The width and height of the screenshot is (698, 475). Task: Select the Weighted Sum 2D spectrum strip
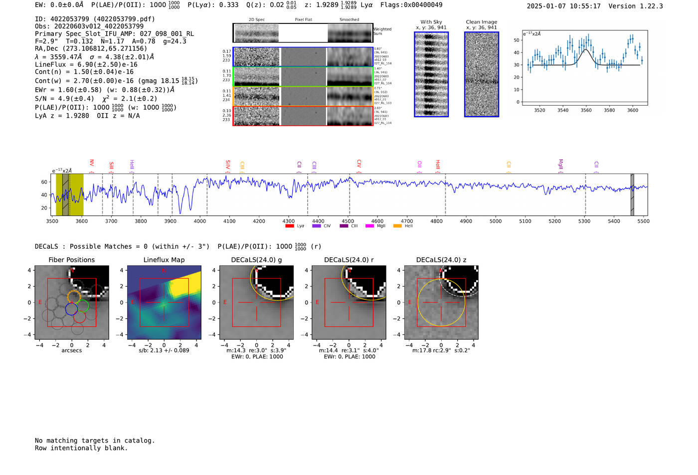coord(303,33)
